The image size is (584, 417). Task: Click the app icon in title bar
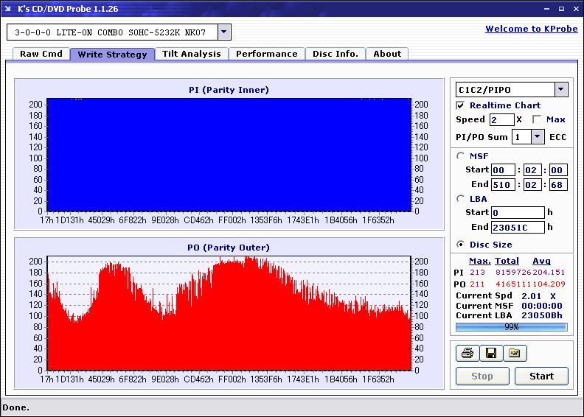pyautogui.click(x=9, y=8)
